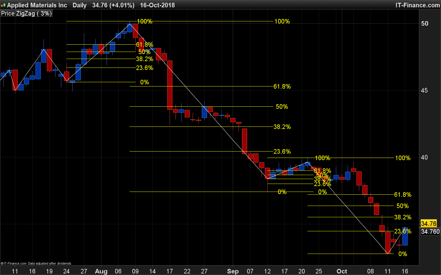Open the IT-Finance.com link at top right
The width and height of the screenshot is (441, 275).
418,5
